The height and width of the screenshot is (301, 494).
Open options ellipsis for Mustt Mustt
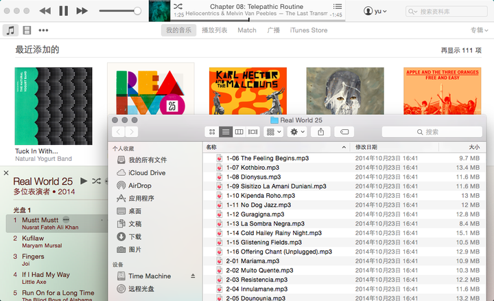pyautogui.click(x=66, y=220)
